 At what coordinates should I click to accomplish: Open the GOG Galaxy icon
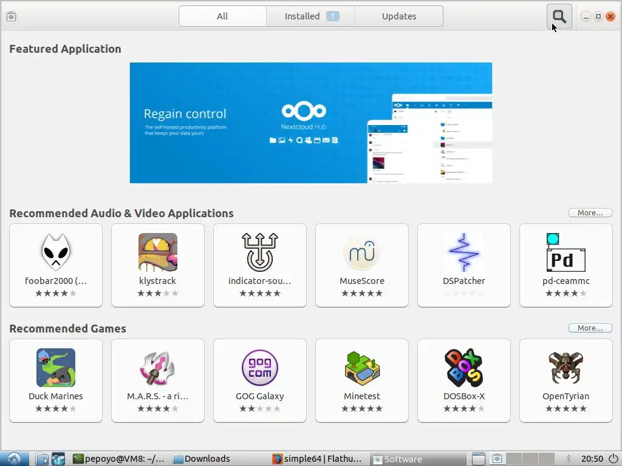[x=260, y=368]
